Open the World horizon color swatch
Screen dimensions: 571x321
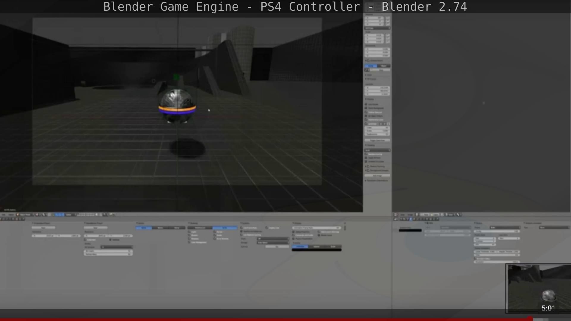point(410,230)
